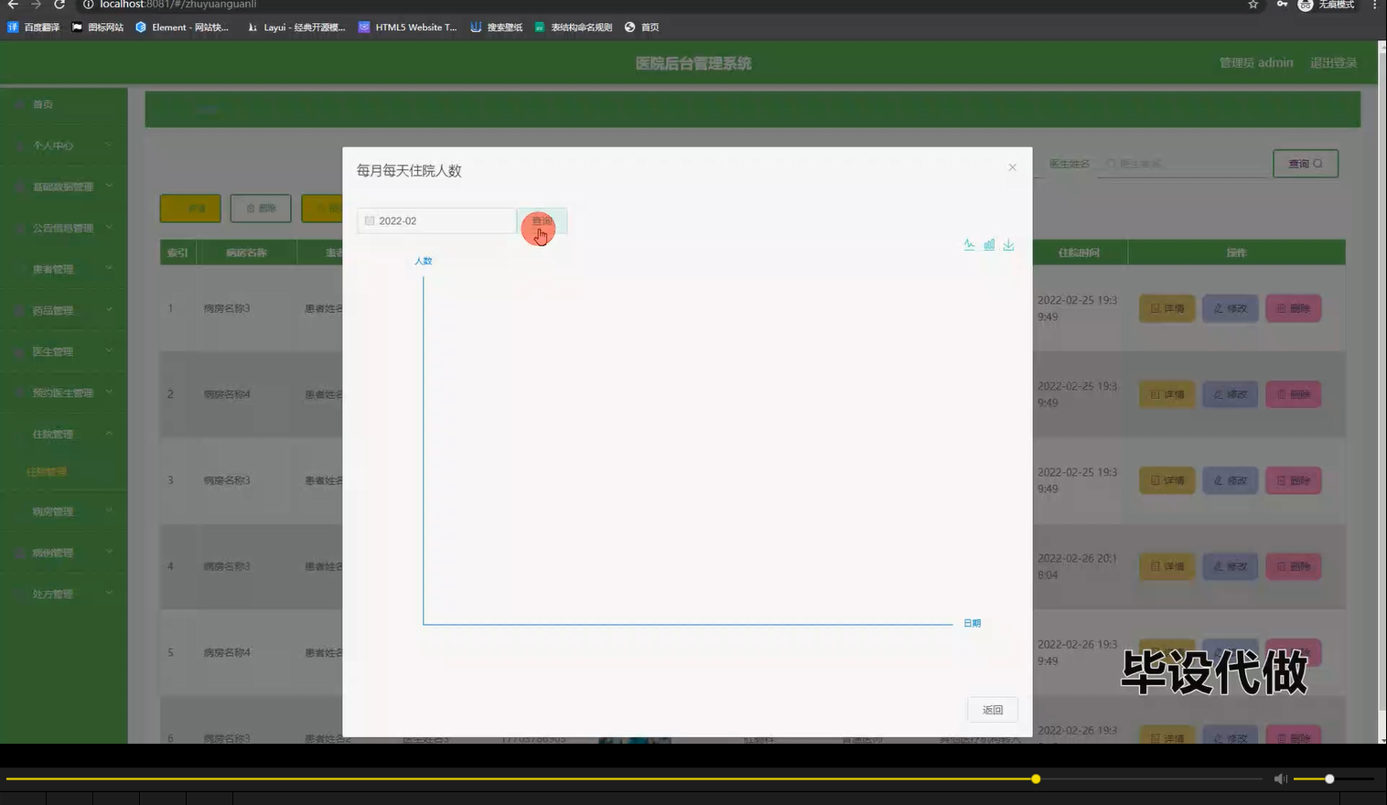Expand 处方管理 sidebar menu

coord(64,594)
